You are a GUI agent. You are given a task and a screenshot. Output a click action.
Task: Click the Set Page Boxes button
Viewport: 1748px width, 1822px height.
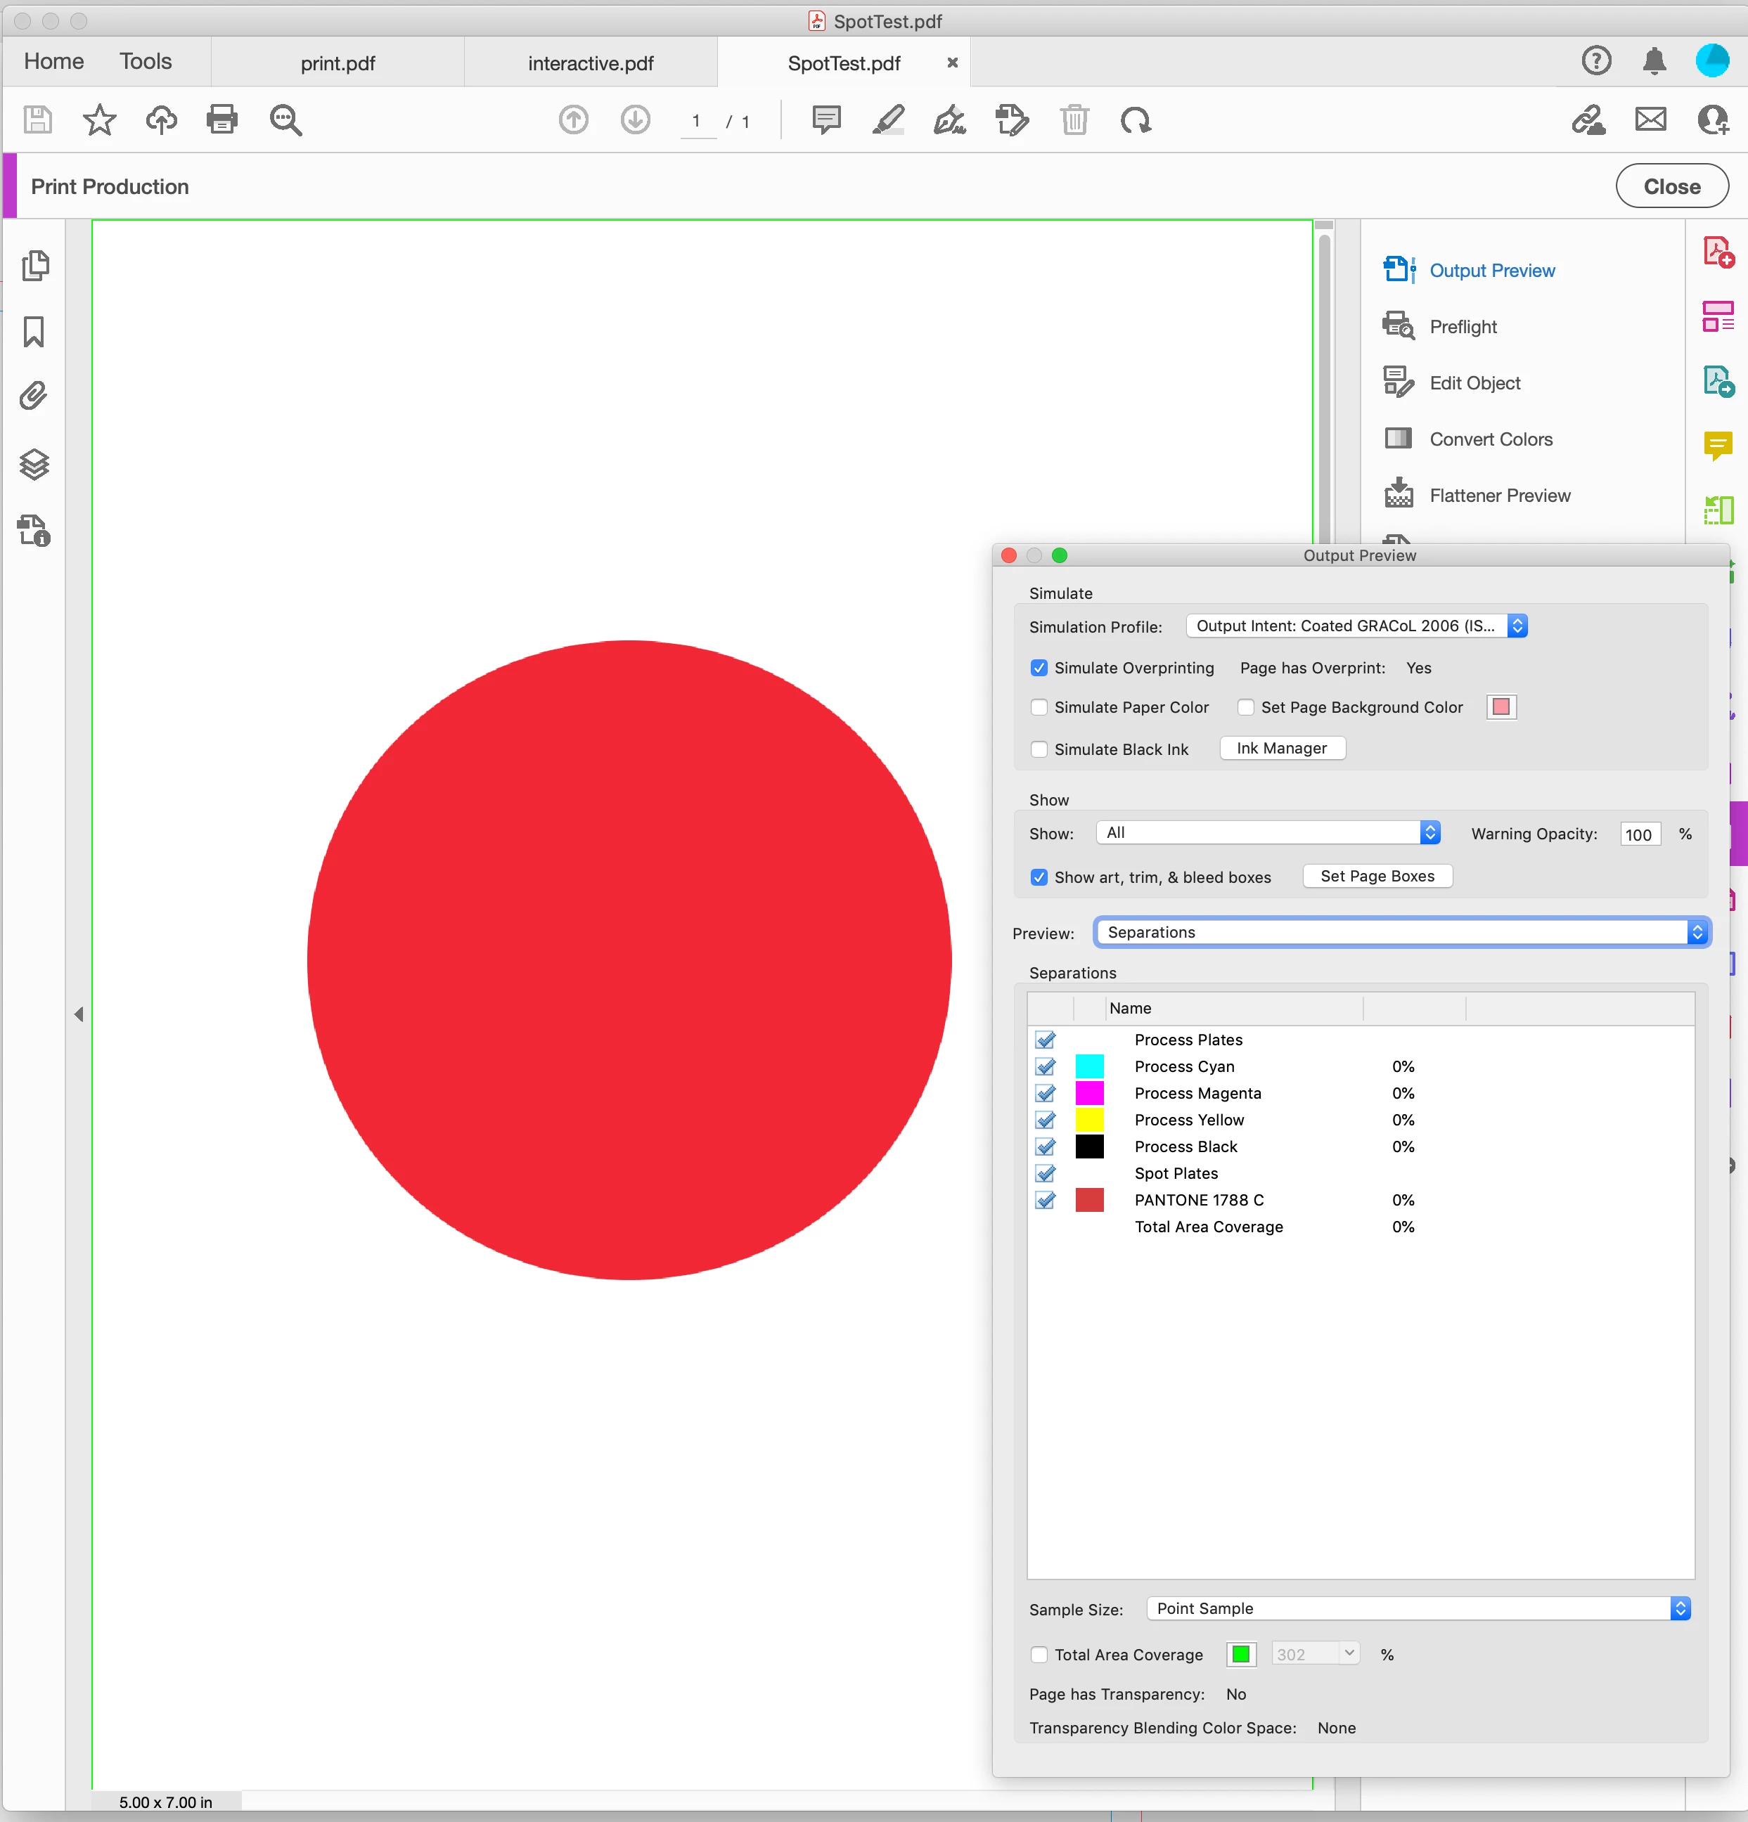point(1376,876)
